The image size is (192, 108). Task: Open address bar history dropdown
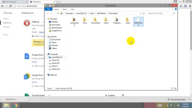(141, 13)
